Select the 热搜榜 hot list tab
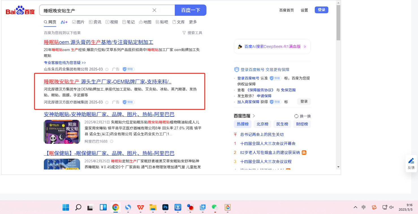 [243, 124]
